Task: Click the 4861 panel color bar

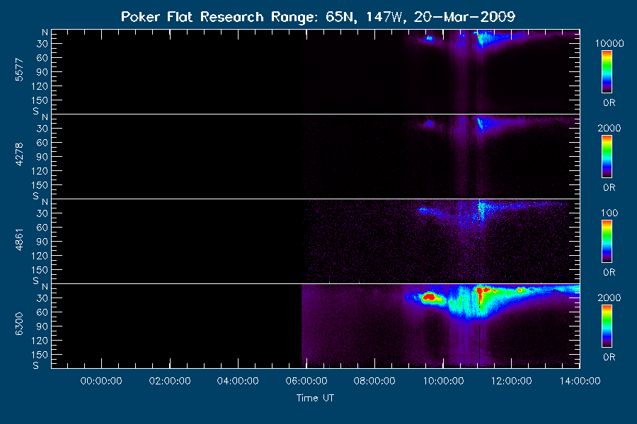Action: (607, 242)
